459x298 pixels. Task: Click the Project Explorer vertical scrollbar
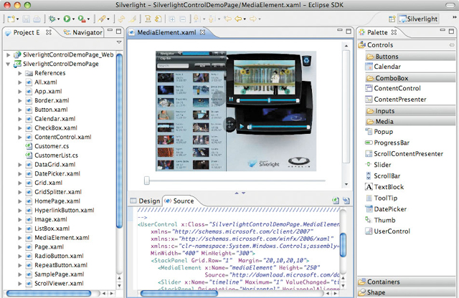[119, 140]
